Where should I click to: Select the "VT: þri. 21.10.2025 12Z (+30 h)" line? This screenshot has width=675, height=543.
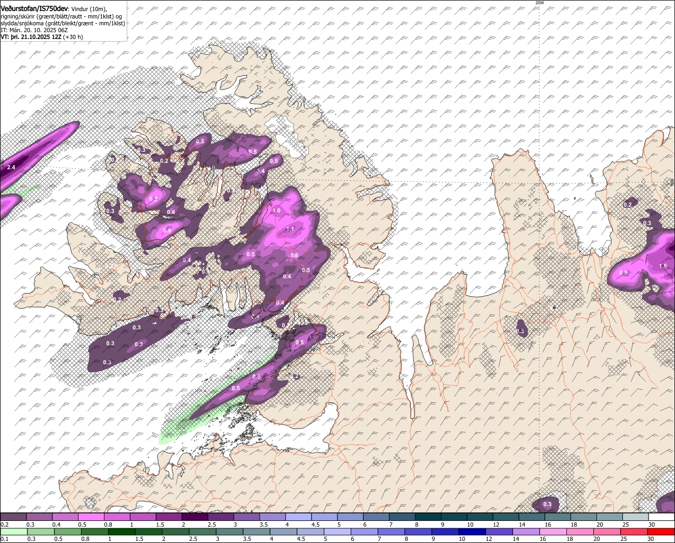42,37
